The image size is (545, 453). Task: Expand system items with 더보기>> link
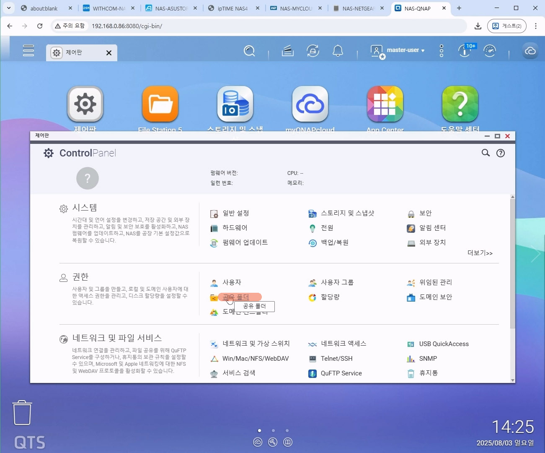(480, 253)
